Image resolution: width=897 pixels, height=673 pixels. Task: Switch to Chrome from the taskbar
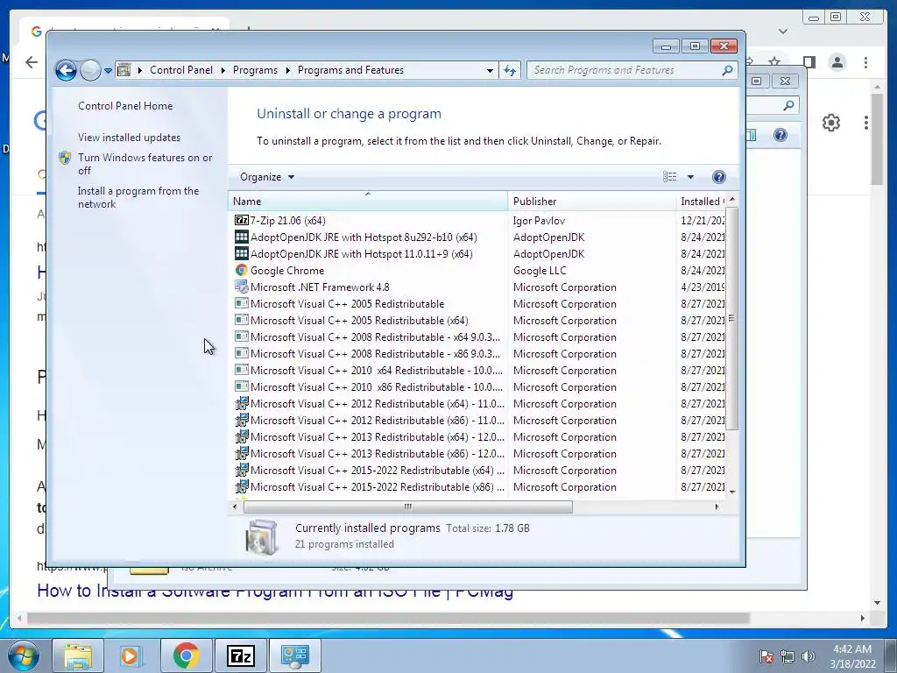coord(187,655)
